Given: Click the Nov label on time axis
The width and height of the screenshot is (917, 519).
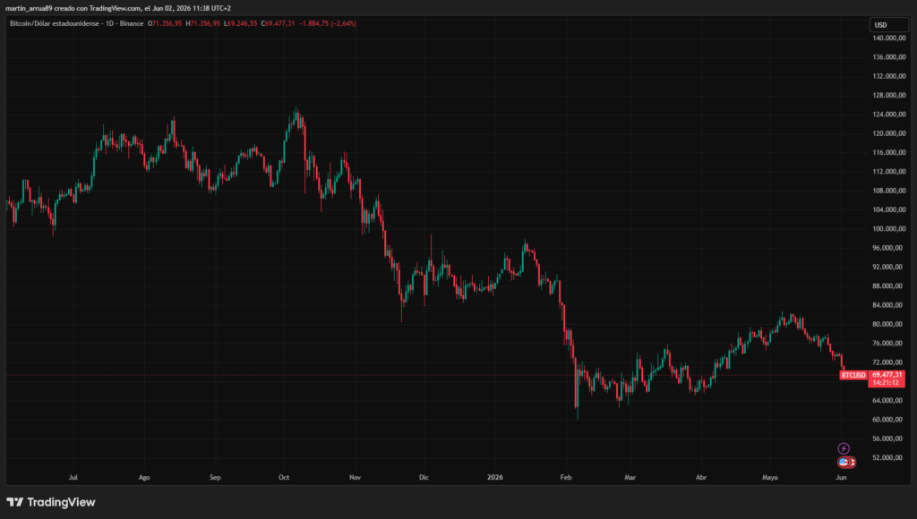Looking at the screenshot, I should point(355,478).
